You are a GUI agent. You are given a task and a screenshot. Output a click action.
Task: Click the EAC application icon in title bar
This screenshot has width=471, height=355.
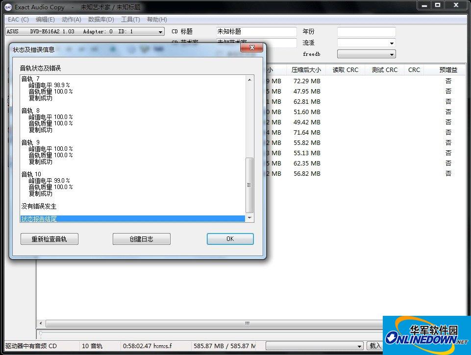[x=8, y=7]
